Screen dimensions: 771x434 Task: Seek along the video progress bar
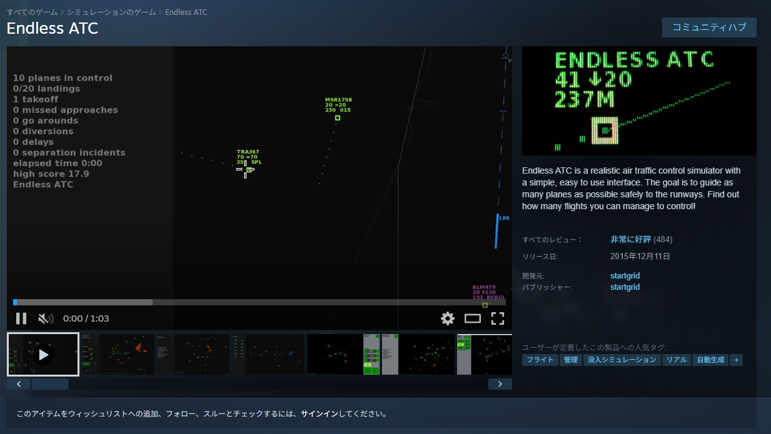[260, 302]
